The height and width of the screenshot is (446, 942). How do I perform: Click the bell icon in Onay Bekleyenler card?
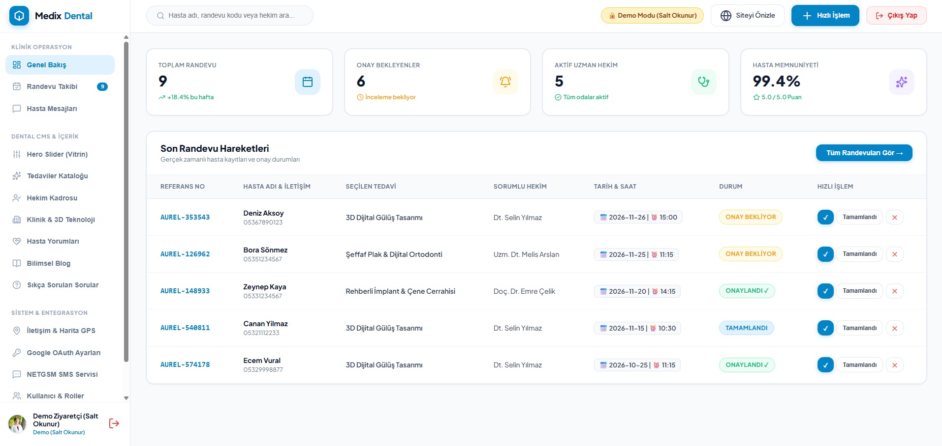(505, 82)
